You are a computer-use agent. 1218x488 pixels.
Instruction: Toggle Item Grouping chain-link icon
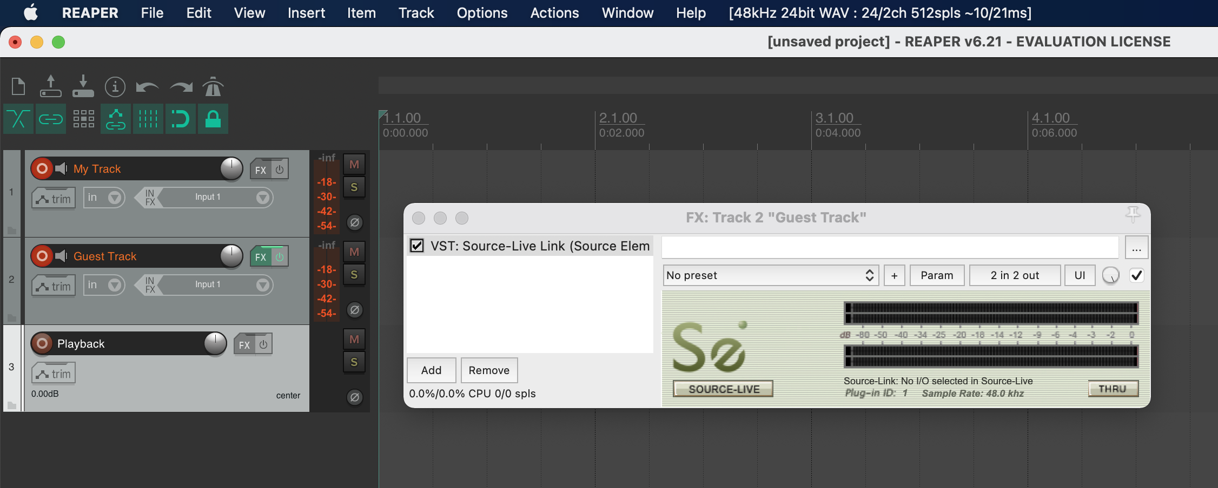pos(51,119)
